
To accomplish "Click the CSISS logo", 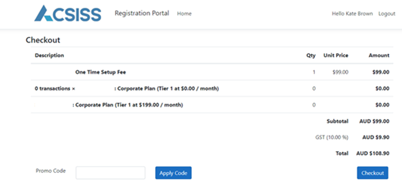I will click(x=68, y=13).
